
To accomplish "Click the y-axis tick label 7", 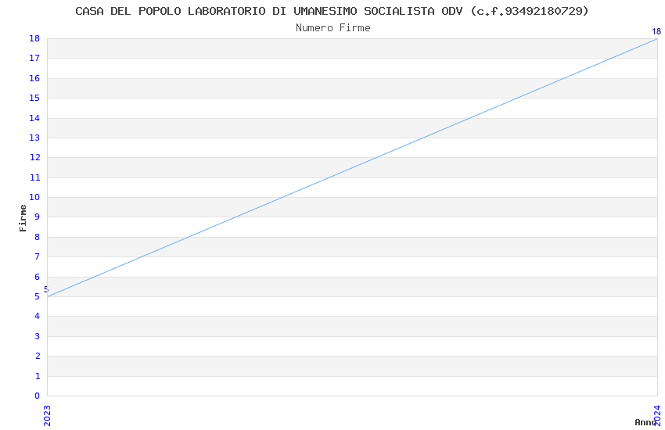I will tap(38, 256).
